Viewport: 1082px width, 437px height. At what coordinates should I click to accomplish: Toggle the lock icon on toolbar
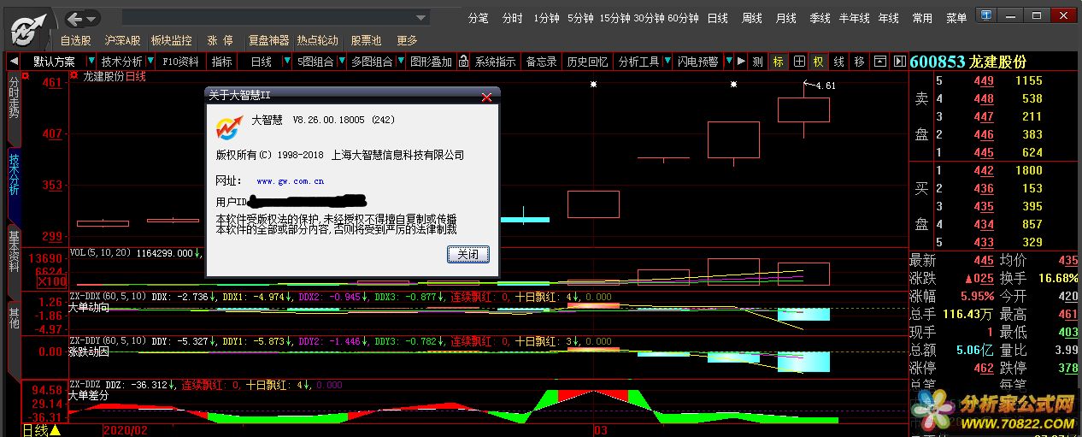(x=463, y=62)
